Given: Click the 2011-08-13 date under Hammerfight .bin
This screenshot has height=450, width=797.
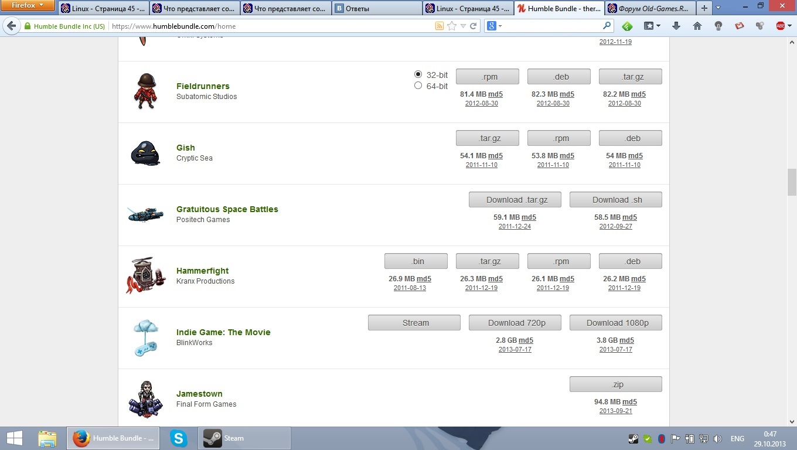Looking at the screenshot, I should click(x=410, y=288).
